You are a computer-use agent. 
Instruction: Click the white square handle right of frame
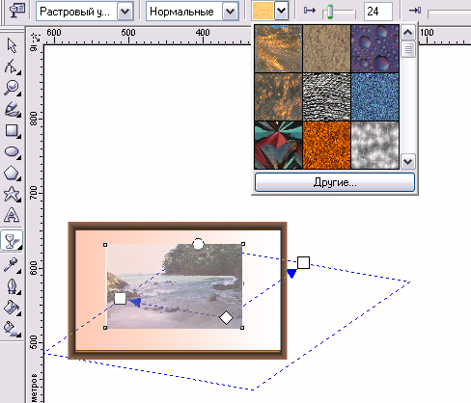pos(303,262)
